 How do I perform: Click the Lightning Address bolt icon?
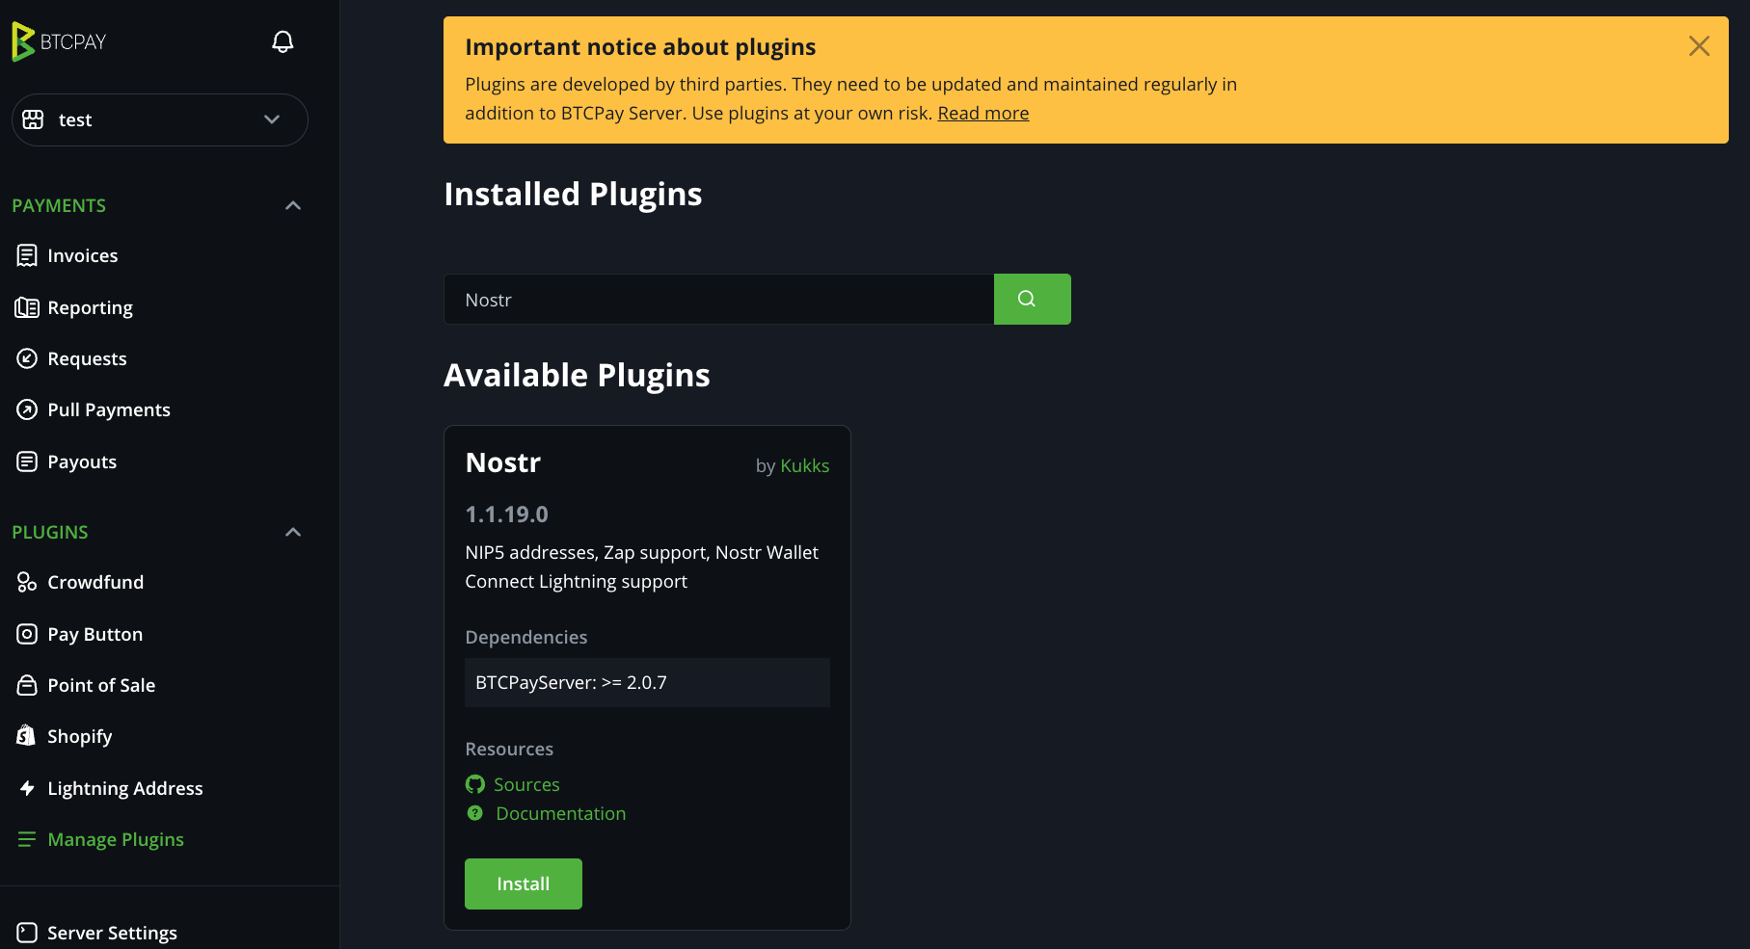pos(28,787)
